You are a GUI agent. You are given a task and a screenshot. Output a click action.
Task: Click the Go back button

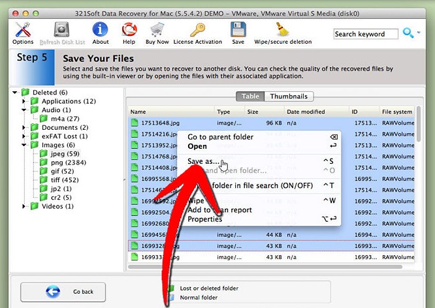point(63,292)
